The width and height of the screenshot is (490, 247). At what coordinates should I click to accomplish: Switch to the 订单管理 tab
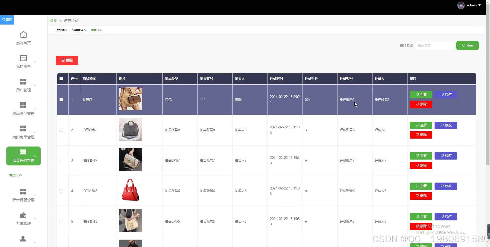78,30
